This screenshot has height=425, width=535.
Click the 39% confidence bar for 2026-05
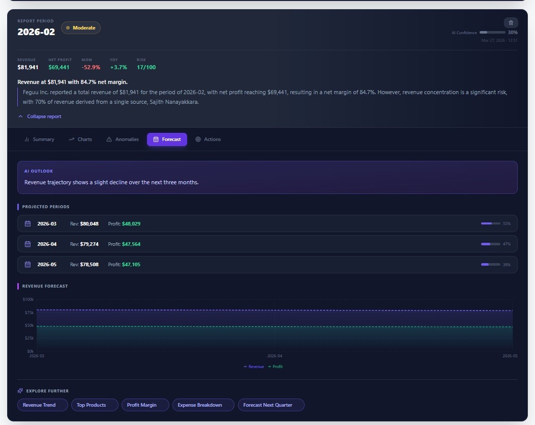tap(491, 265)
